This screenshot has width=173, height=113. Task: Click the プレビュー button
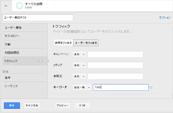pos(63,106)
